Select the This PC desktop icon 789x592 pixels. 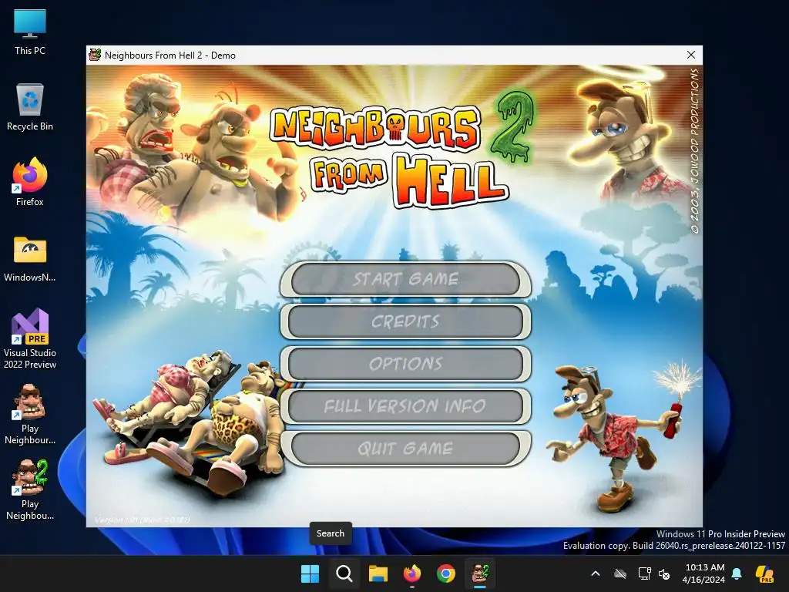point(30,32)
